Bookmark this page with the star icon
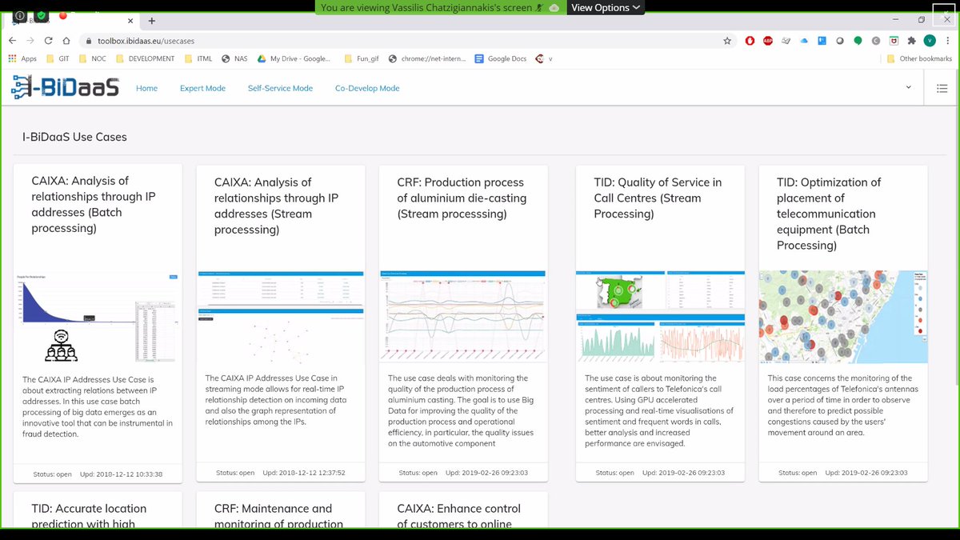960x540 pixels. 726,40
